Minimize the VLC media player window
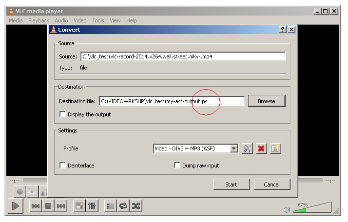This screenshot has height=222, width=348. 317,11
